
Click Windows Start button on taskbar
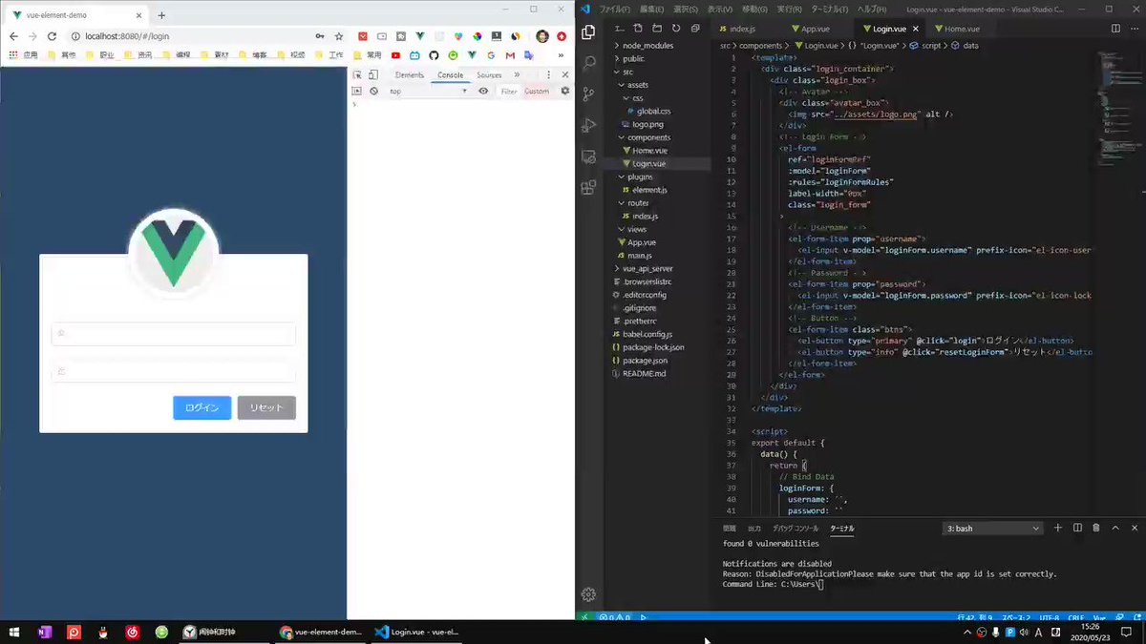pos(15,632)
